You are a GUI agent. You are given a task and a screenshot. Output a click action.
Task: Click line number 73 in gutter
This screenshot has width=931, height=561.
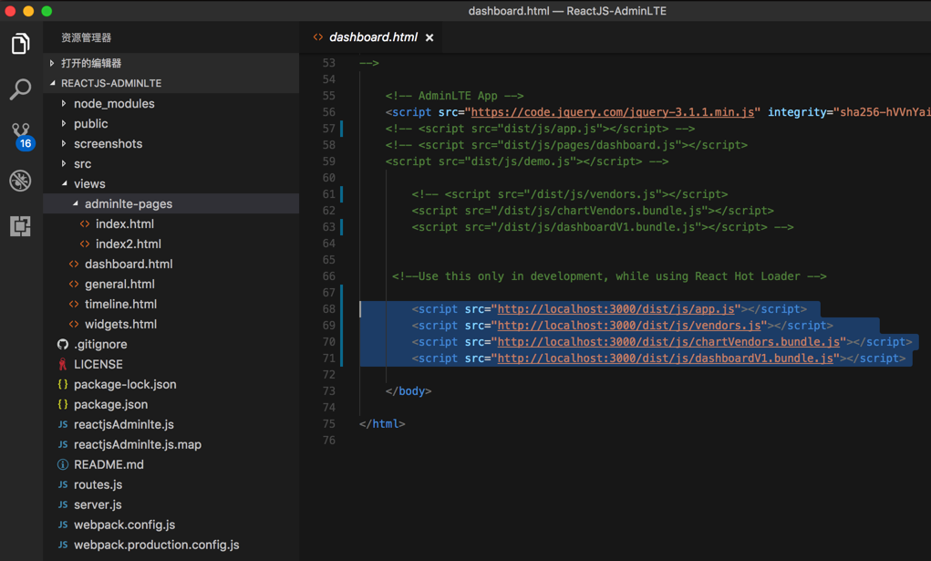pyautogui.click(x=328, y=391)
